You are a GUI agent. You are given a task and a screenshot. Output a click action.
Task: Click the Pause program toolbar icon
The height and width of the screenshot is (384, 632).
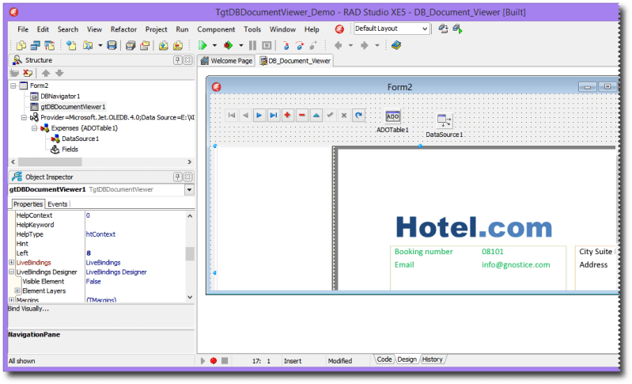pyautogui.click(x=252, y=46)
